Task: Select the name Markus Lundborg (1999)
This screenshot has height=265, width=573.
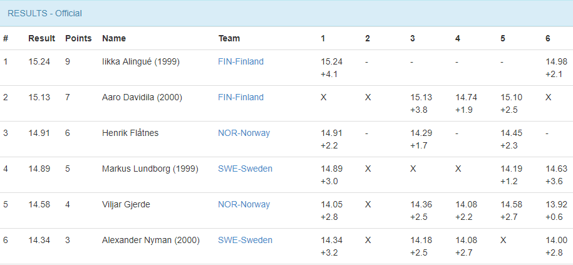Action: click(150, 169)
